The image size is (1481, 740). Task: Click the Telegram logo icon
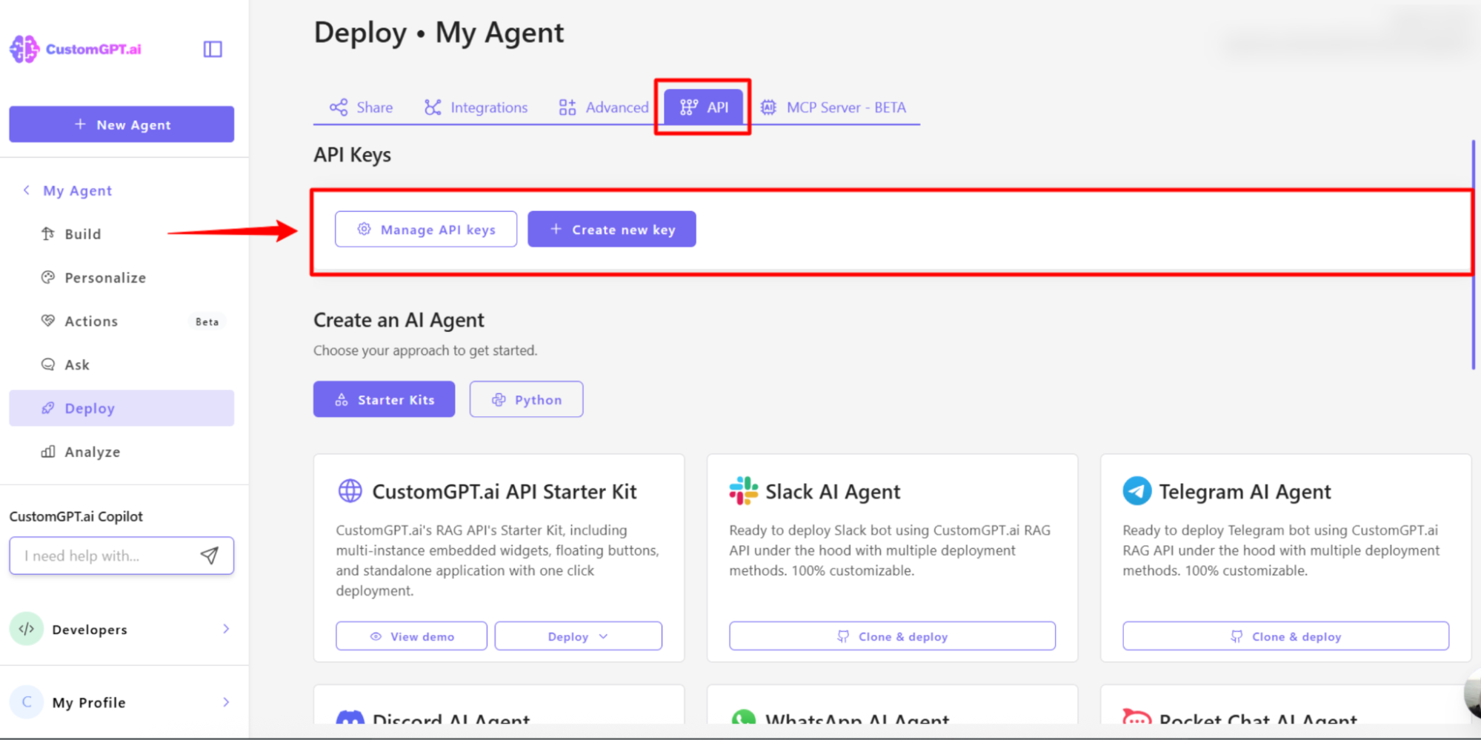(x=1137, y=491)
